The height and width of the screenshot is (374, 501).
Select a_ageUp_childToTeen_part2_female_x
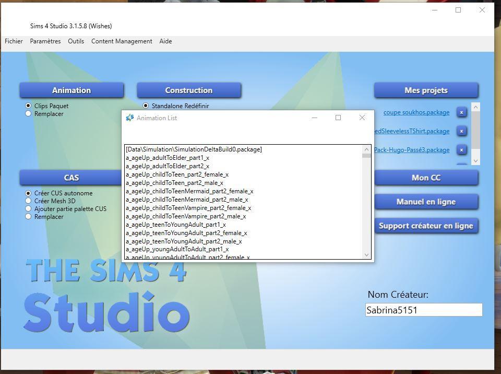point(244,174)
